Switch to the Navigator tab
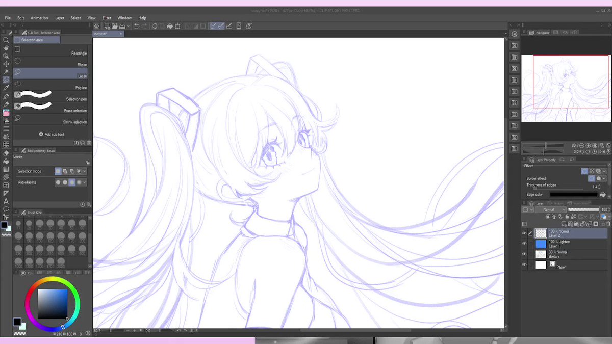This screenshot has width=612, height=344. (x=540, y=33)
